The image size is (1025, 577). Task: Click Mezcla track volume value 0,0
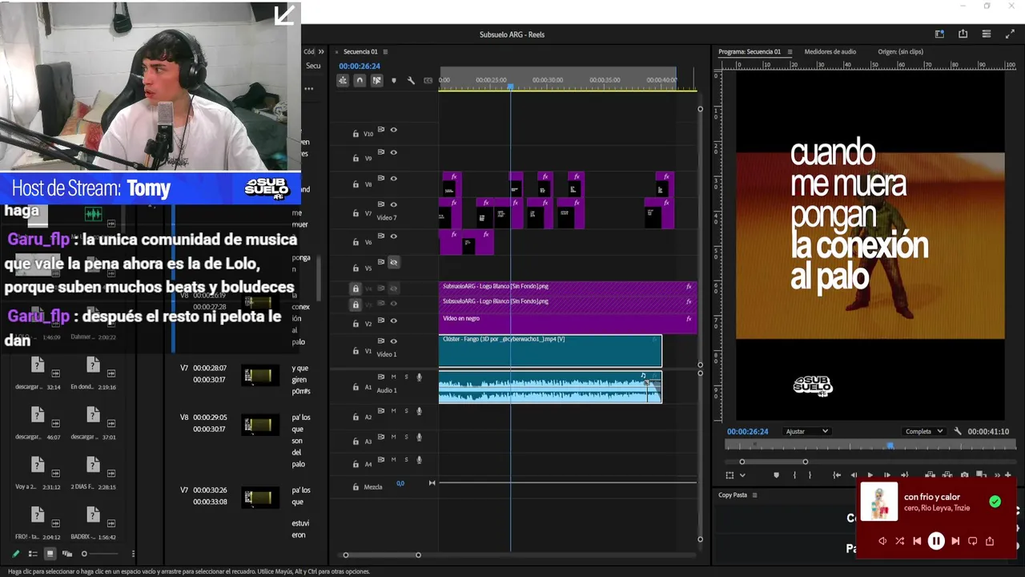pyautogui.click(x=400, y=483)
